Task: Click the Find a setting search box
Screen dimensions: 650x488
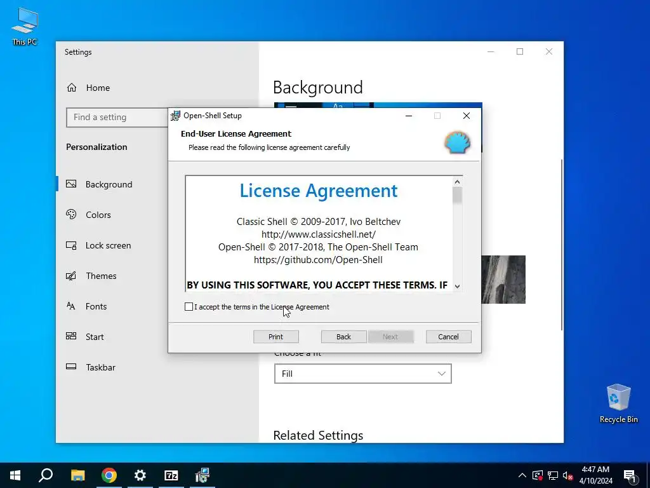Action: pos(117,117)
